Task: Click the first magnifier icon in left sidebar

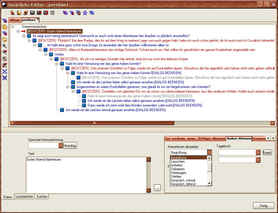Action: (5, 46)
